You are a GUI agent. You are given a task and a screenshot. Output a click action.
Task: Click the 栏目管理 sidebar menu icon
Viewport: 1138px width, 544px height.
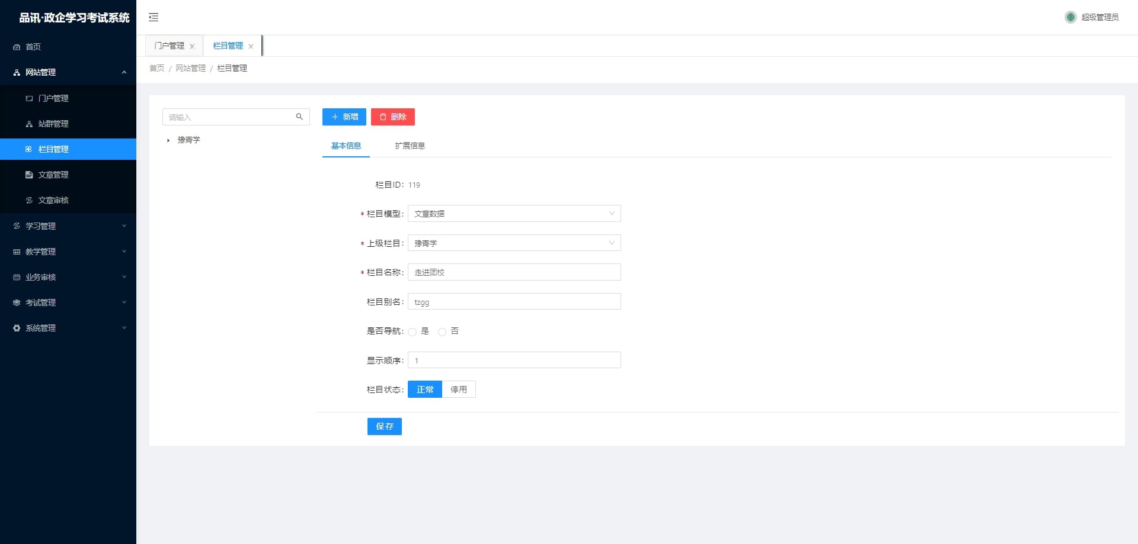(x=29, y=149)
